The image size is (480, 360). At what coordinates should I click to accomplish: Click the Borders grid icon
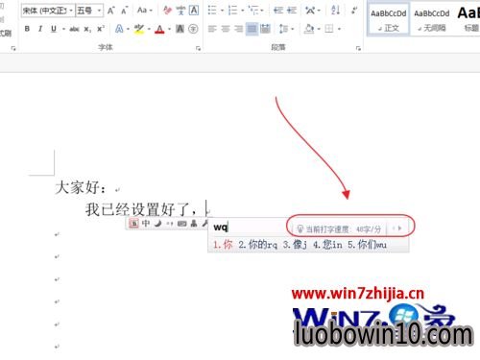coord(329,29)
